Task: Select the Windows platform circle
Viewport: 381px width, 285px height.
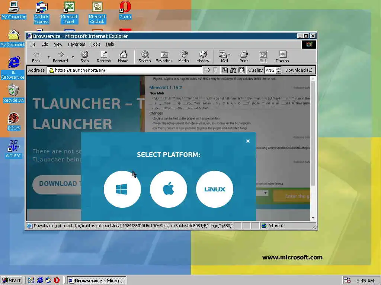Action: pos(122,189)
